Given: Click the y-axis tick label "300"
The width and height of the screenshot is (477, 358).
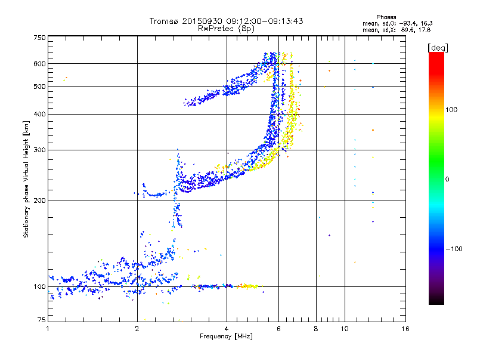Looking at the screenshot, I should [x=40, y=150].
